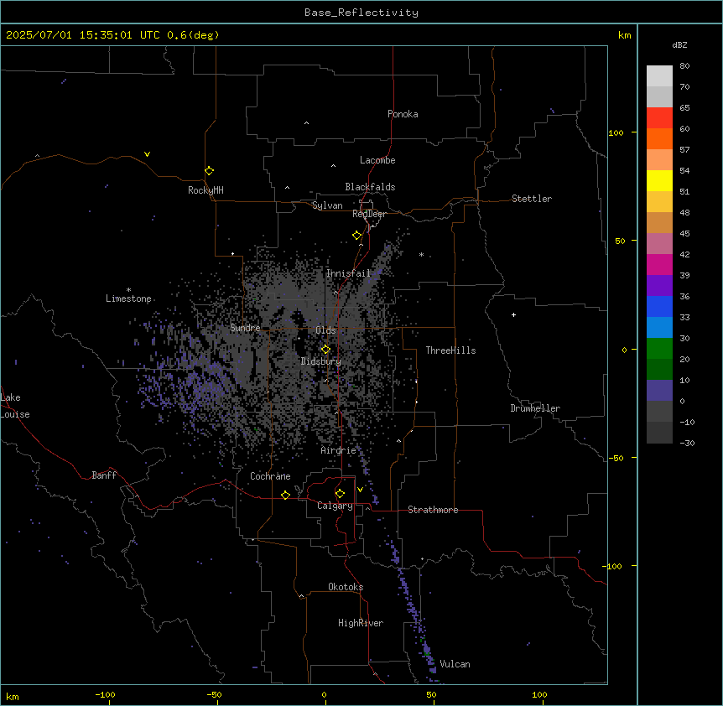The height and width of the screenshot is (706, 723).
Task: Click the km unit label at top right
Action: pyautogui.click(x=625, y=35)
